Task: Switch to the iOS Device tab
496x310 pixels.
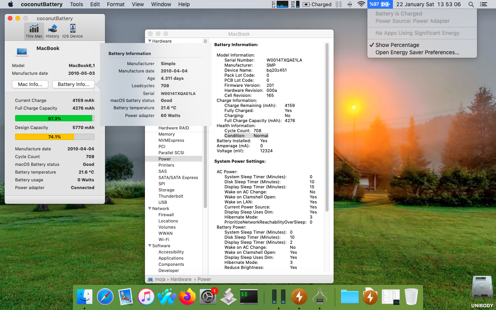Action: coord(72,31)
